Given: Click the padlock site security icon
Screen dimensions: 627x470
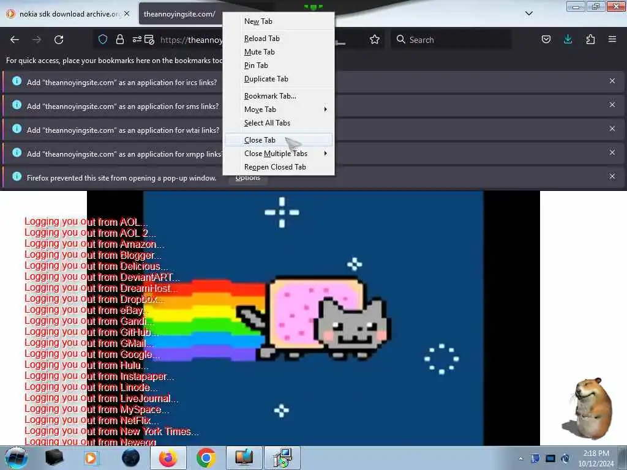Looking at the screenshot, I should point(119,39).
